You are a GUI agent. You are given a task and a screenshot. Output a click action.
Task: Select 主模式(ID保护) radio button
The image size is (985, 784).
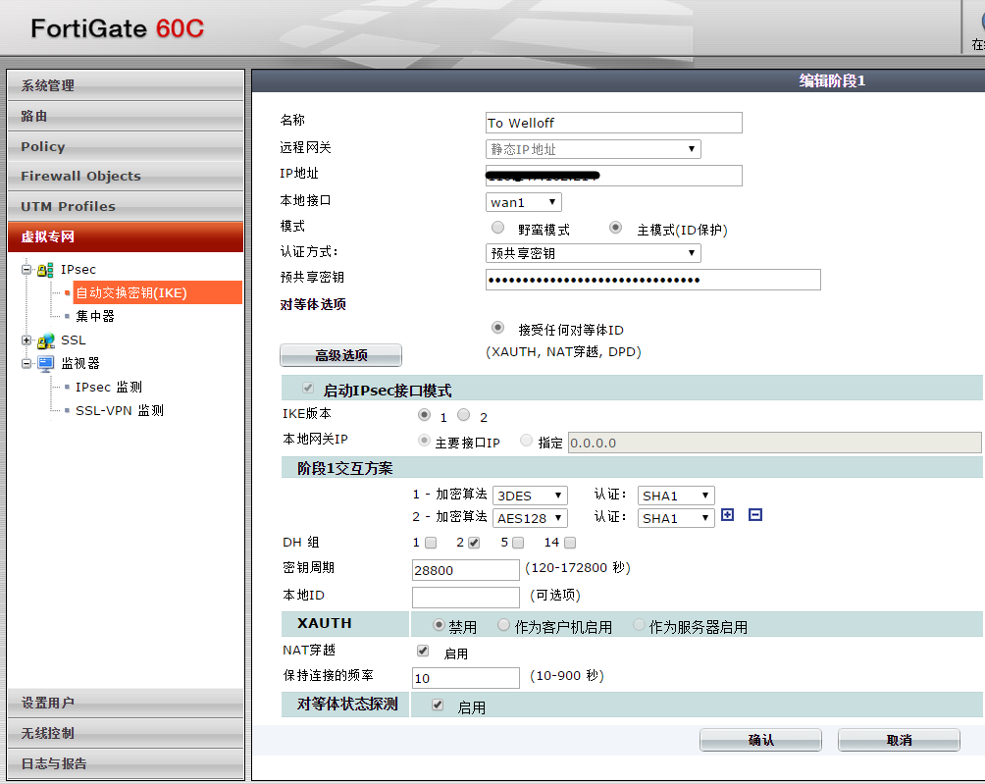pos(616,228)
